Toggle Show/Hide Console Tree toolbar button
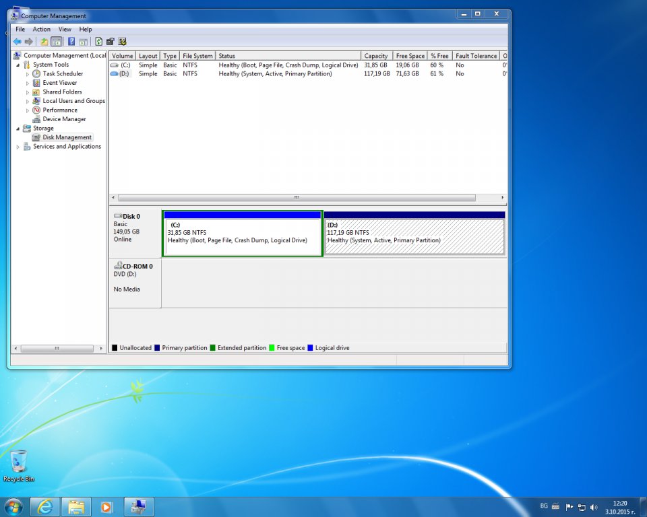Image resolution: width=647 pixels, height=517 pixels. click(x=56, y=42)
